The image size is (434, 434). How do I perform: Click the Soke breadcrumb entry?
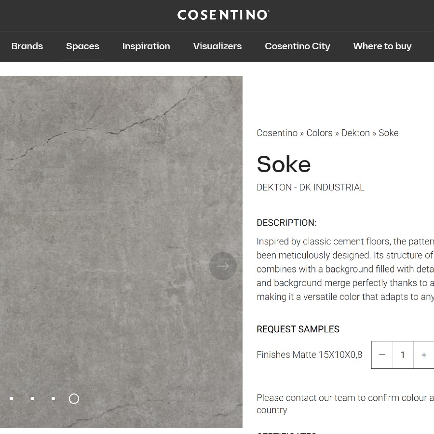389,133
